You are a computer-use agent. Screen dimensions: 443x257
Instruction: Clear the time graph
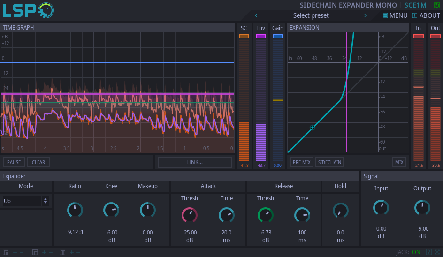[38, 162]
